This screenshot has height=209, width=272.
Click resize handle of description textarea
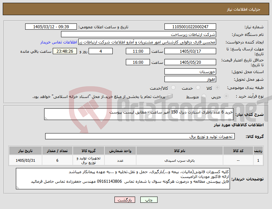46,118
